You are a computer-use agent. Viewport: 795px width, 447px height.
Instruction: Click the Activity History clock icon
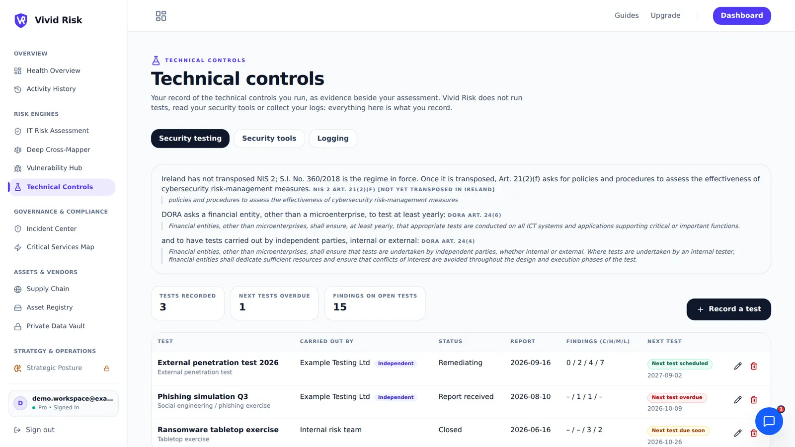18,89
